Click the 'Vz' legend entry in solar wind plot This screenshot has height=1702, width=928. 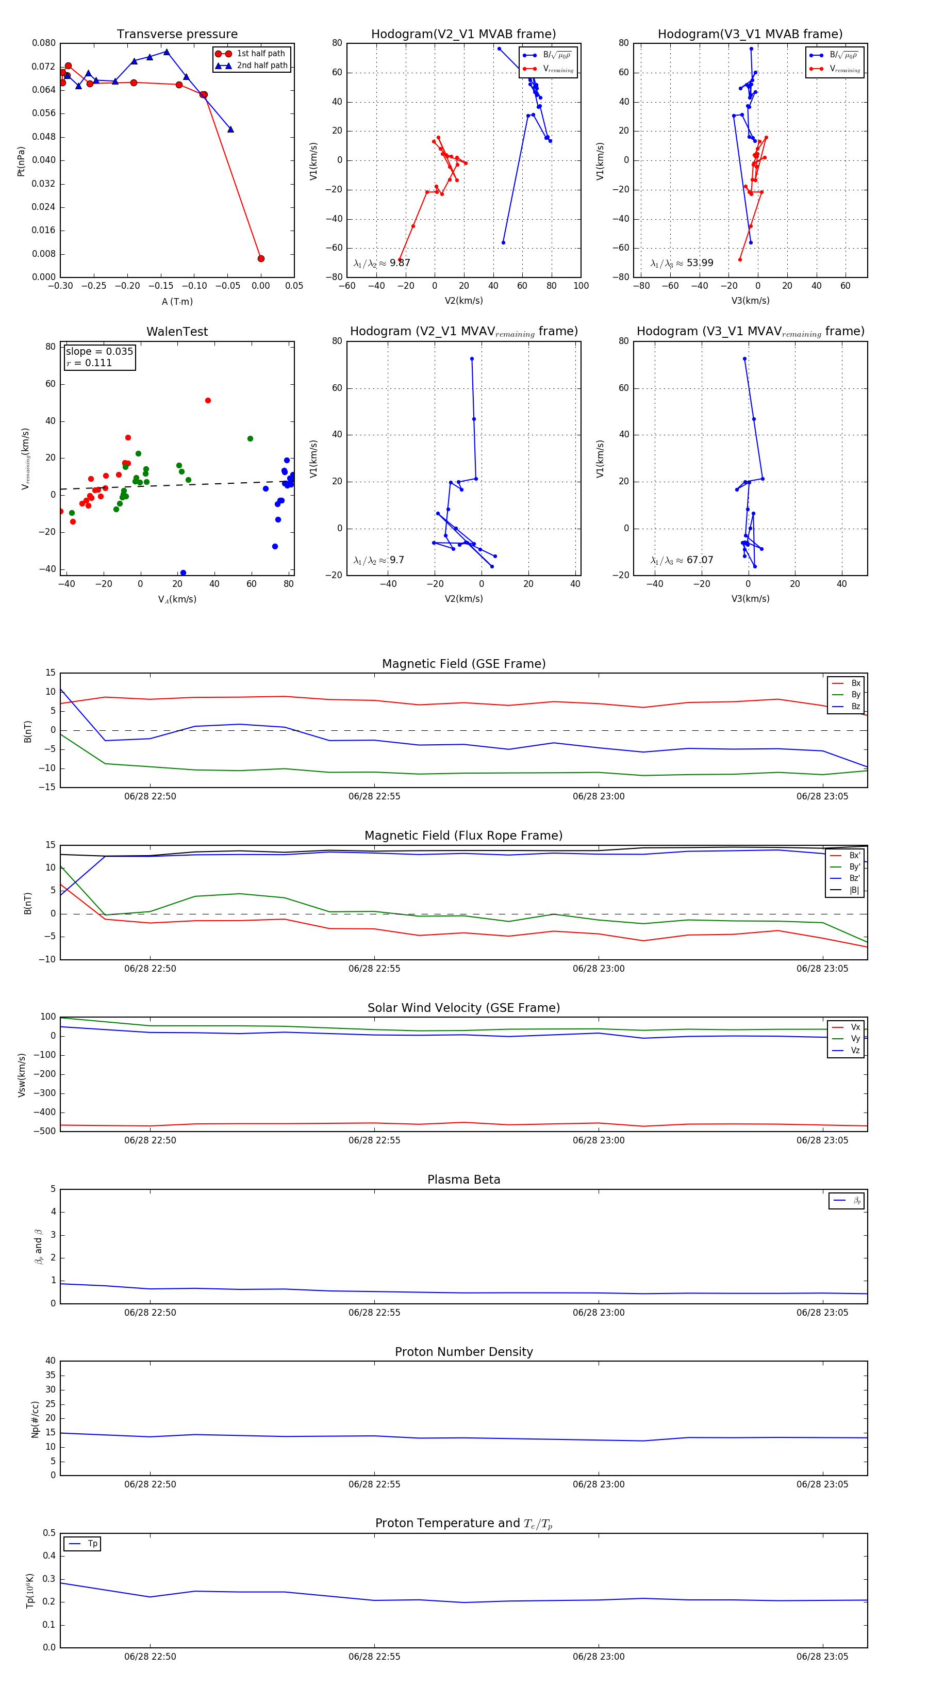846,1051
